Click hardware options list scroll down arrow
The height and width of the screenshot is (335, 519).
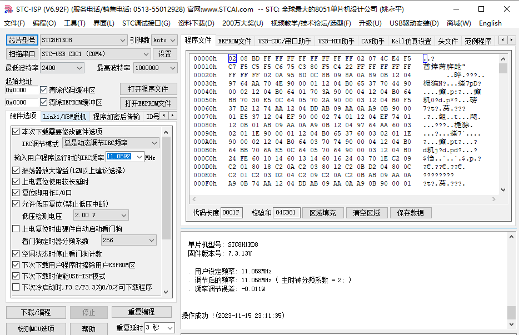pos(166,292)
